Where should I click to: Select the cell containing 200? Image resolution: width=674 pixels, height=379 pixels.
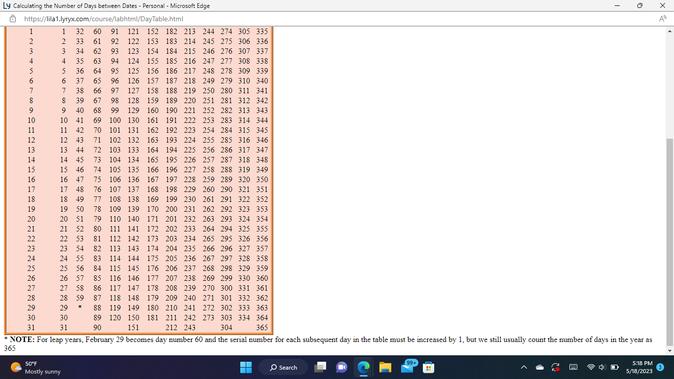(171, 209)
